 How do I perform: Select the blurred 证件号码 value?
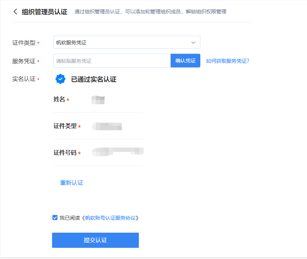click(118, 152)
